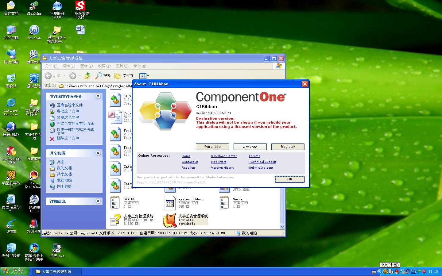Open the 收藏 menu in Explorer
This screenshot has height=276, width=442.
(x=104, y=66)
